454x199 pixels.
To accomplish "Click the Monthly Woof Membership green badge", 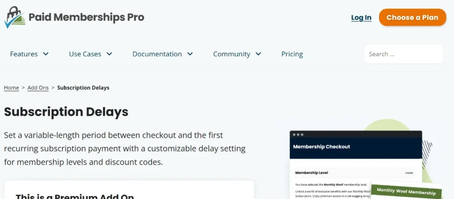I will 406,191.
